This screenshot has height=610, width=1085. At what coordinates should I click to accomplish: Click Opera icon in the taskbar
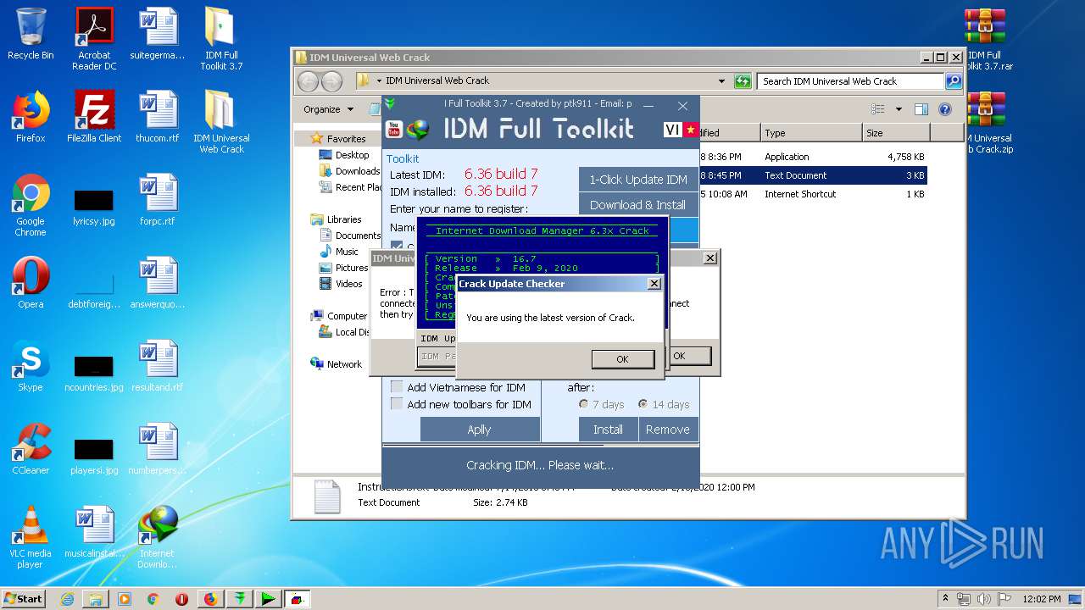coord(181,599)
